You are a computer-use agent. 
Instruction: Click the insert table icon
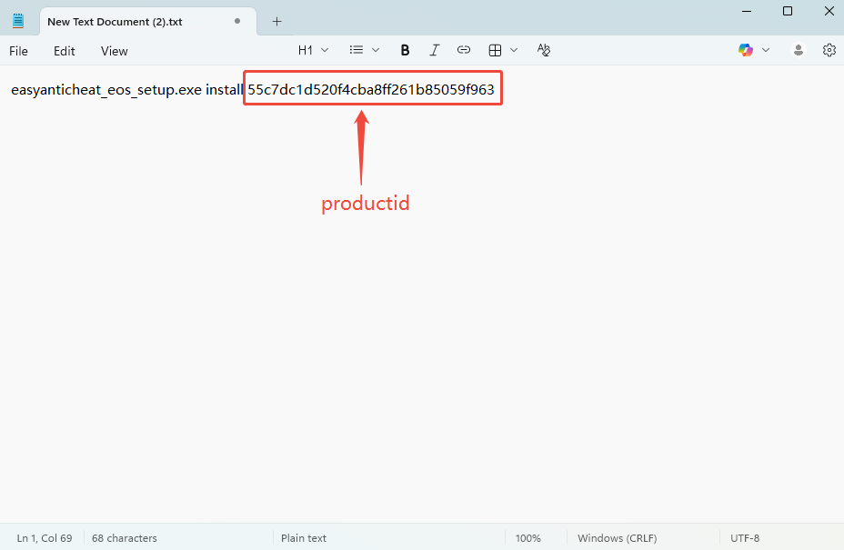tap(495, 50)
